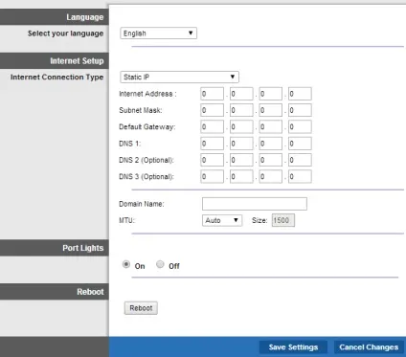Click the 'Select your language' label
406x357 pixels.
point(65,33)
